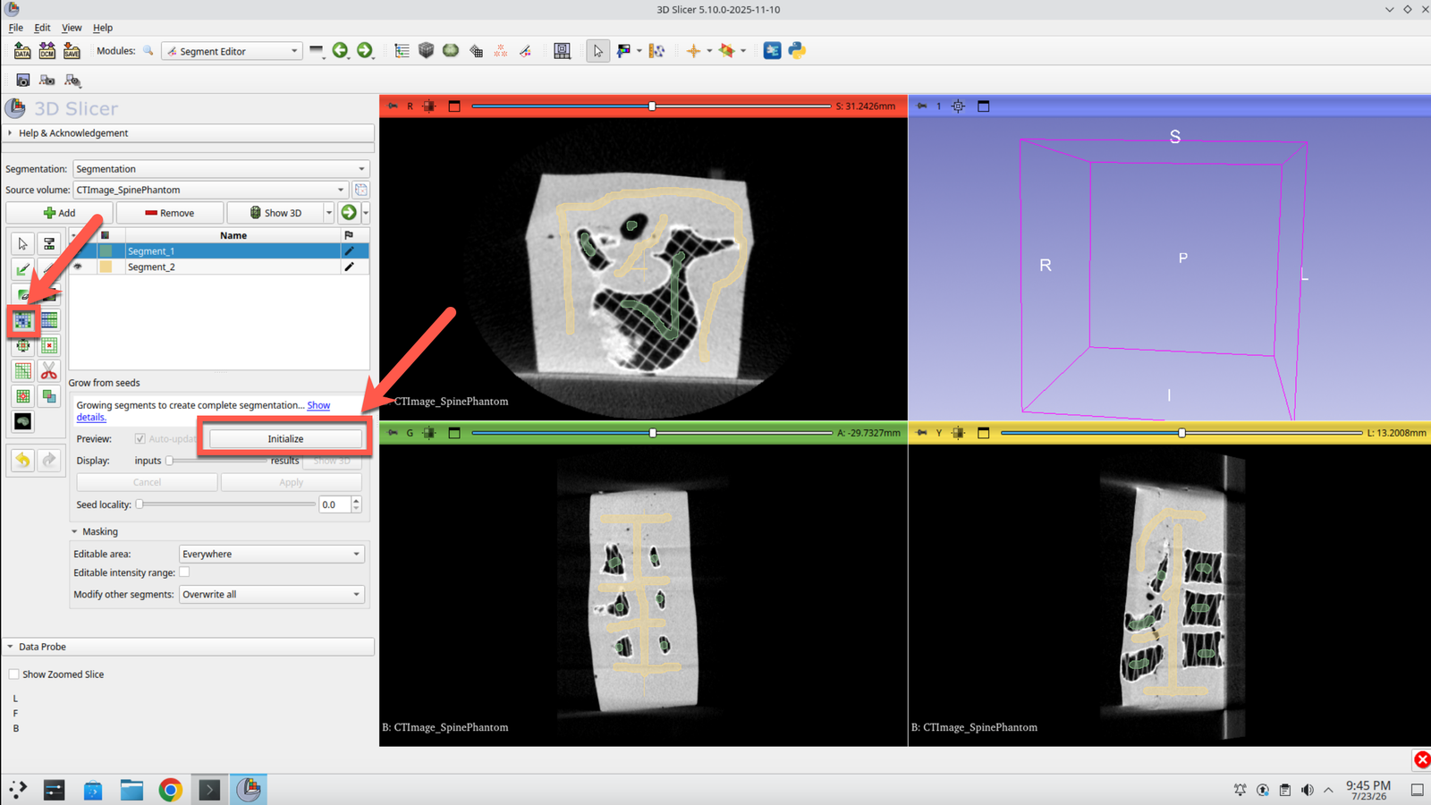Viewport: 1431px width, 805px height.
Task: Check the Show Zoomed Slice box
Action: pos(13,674)
